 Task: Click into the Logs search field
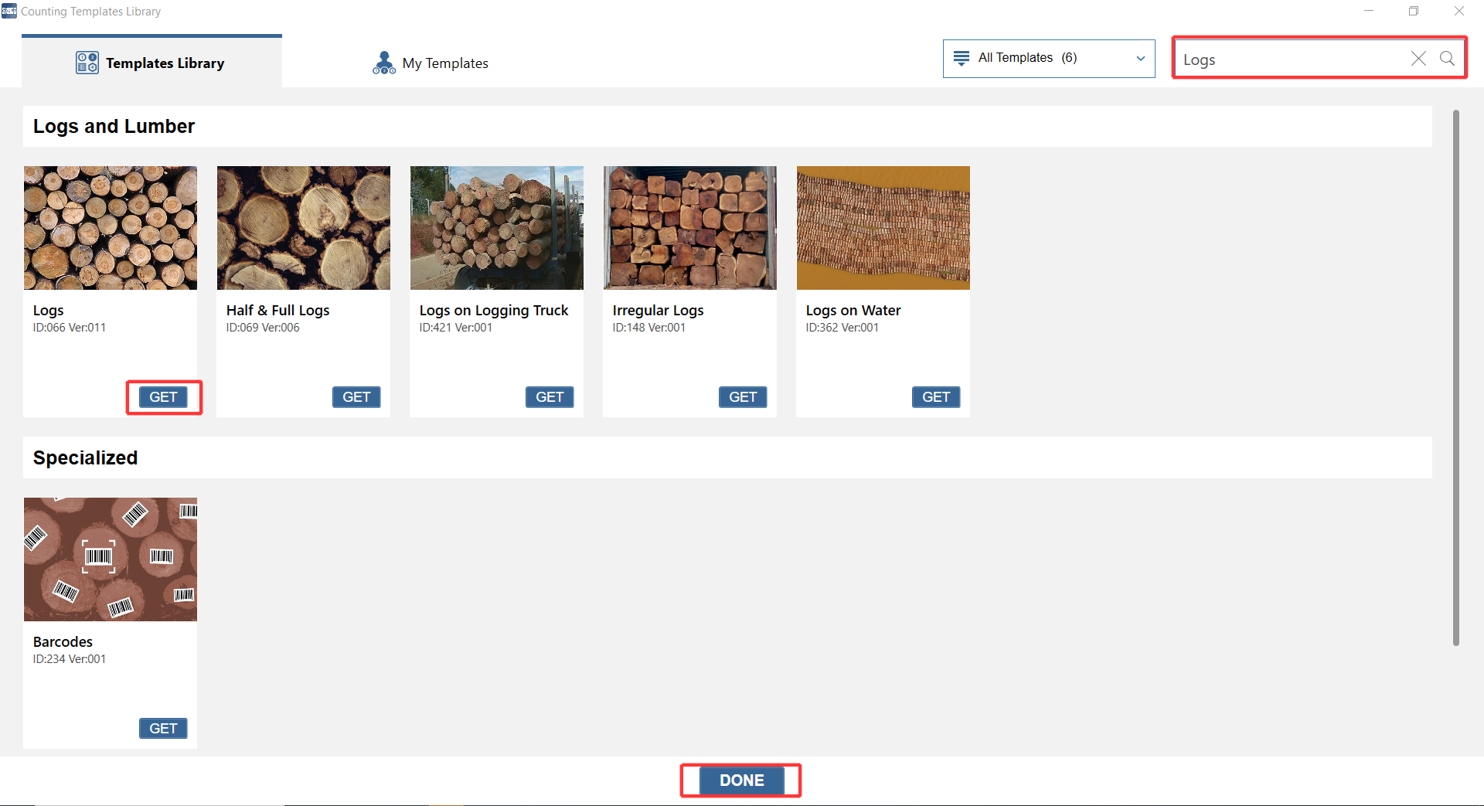tap(1291, 60)
